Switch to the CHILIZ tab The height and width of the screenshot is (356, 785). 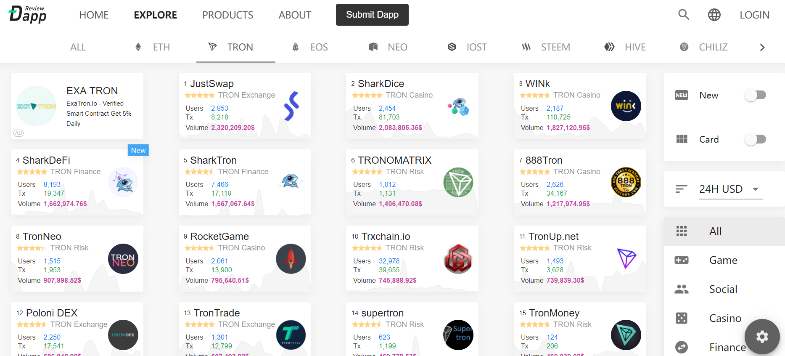(703, 47)
